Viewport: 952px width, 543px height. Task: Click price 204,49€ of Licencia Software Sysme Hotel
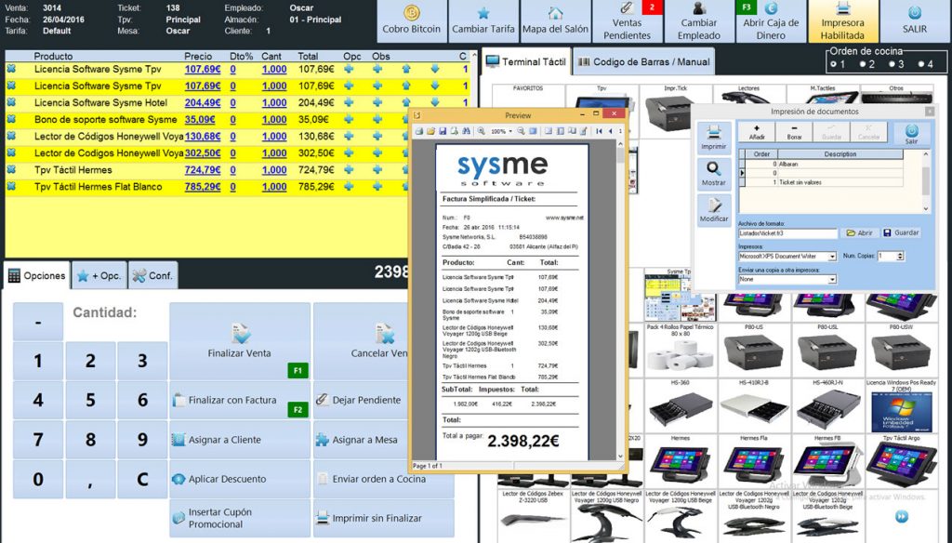click(x=203, y=102)
